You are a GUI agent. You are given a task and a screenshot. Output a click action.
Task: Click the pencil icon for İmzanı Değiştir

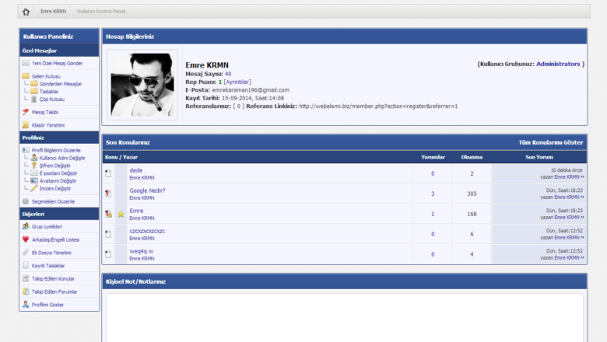(33, 188)
